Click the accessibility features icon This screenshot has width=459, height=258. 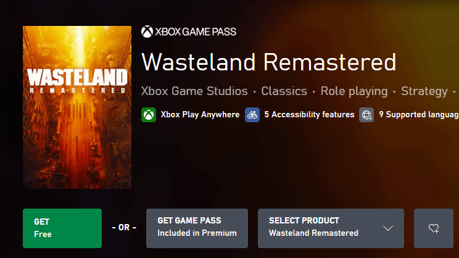pyautogui.click(x=252, y=115)
